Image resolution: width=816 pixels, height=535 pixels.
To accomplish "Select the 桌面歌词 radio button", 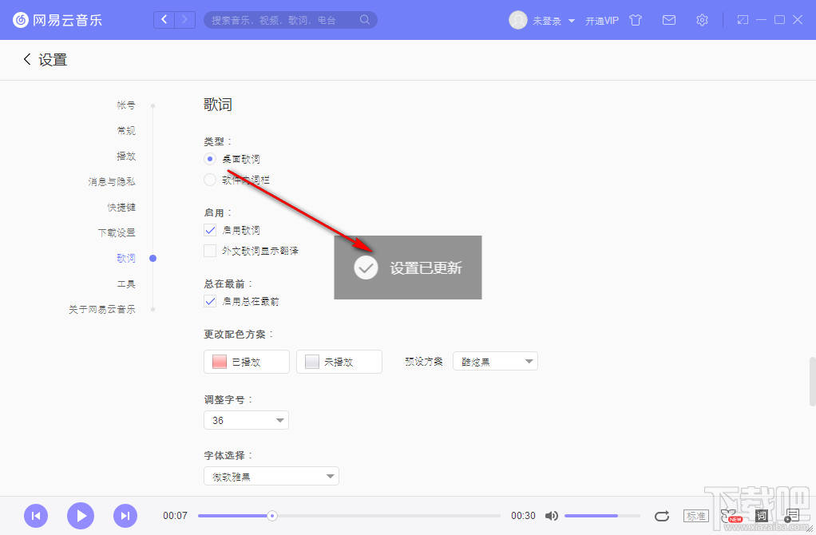I will click(208, 159).
